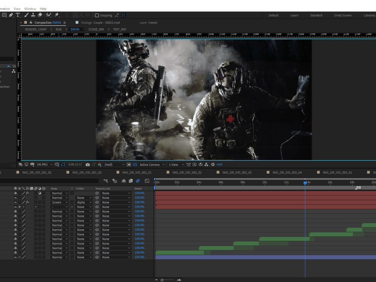
Task: Select the Horizontal Type tool
Action: point(18,15)
